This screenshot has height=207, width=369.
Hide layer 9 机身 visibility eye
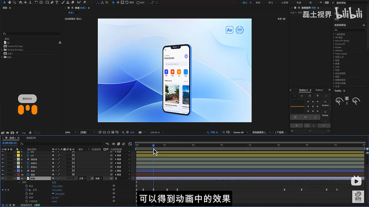pos(3,171)
